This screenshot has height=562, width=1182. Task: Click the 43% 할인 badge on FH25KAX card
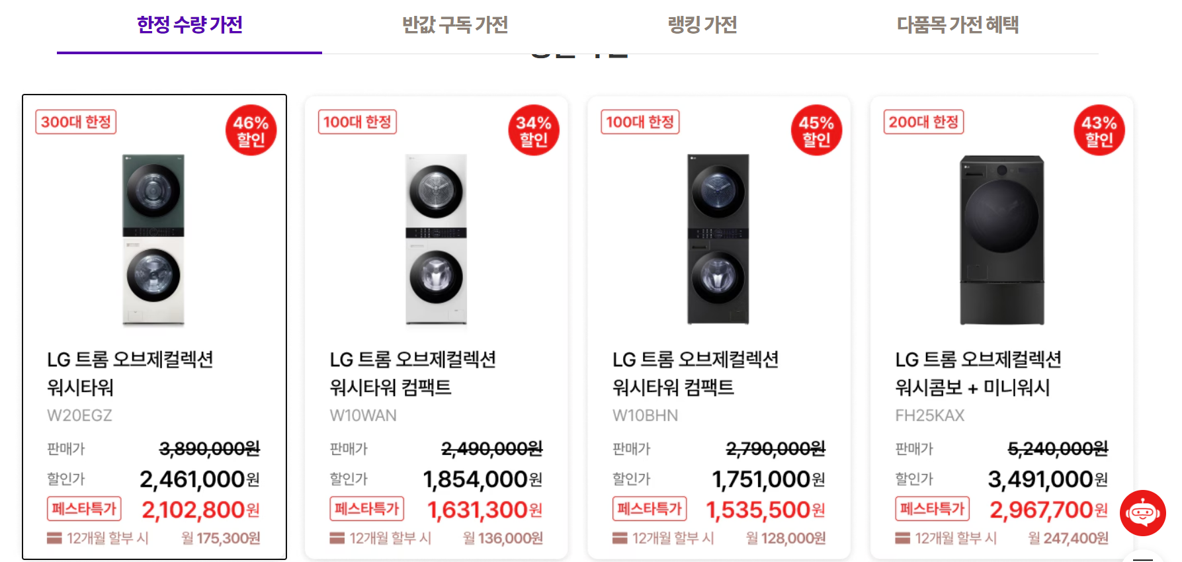click(1099, 130)
